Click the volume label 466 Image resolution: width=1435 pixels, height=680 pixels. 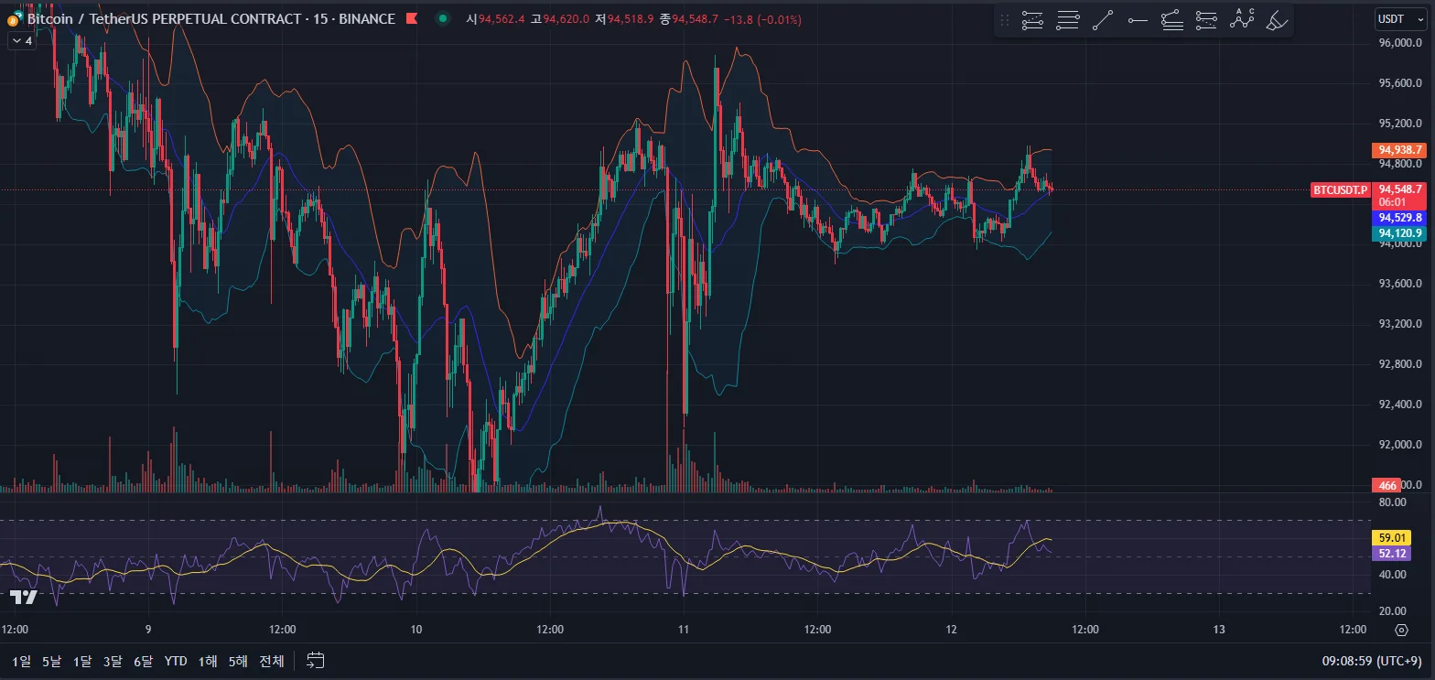[1386, 485]
